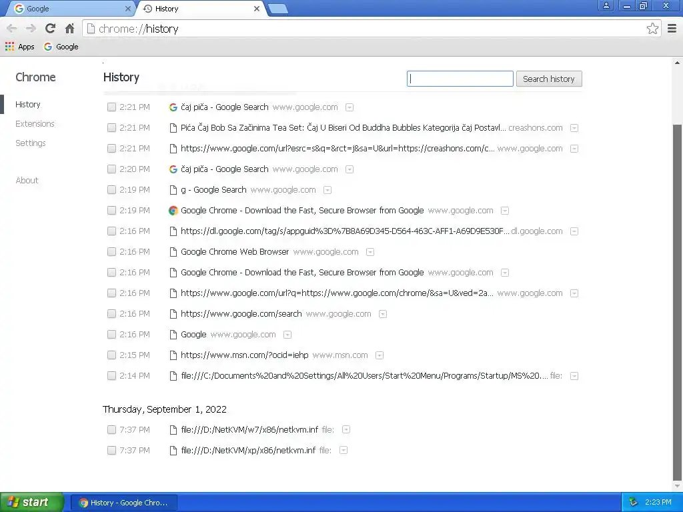Viewport: 683px width, 512px height.
Task: Focus the search history text field
Action: [460, 79]
